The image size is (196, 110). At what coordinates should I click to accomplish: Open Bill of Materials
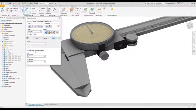49,11
